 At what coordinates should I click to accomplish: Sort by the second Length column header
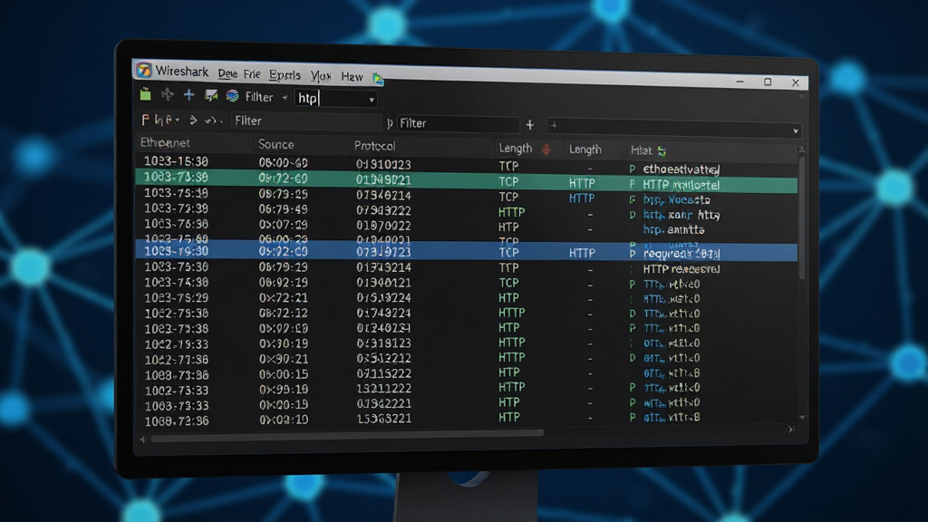(585, 150)
